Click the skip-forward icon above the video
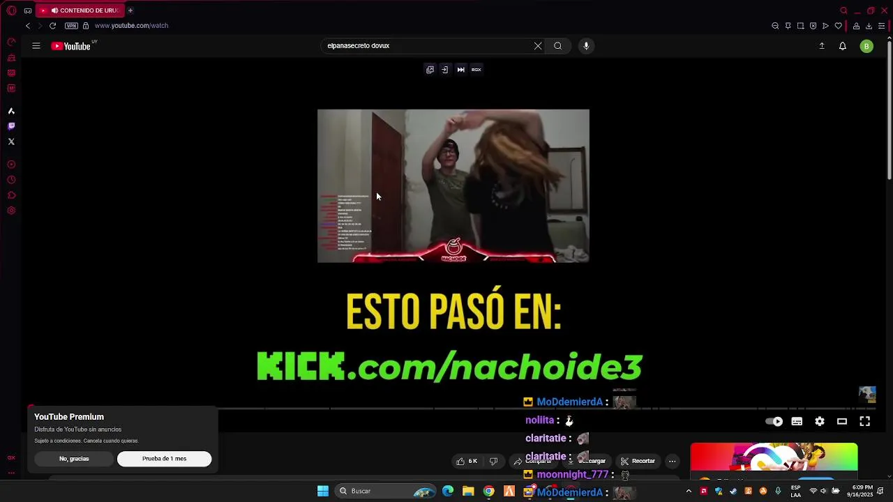 (x=460, y=70)
